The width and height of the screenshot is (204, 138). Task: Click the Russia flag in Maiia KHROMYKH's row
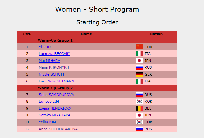139,67
